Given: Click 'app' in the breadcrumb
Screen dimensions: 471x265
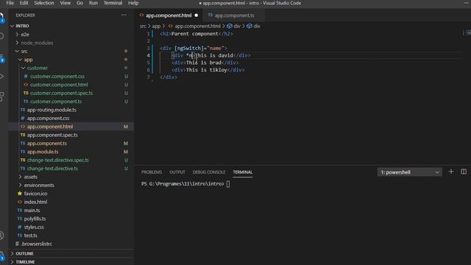Looking at the screenshot, I should (x=156, y=26).
